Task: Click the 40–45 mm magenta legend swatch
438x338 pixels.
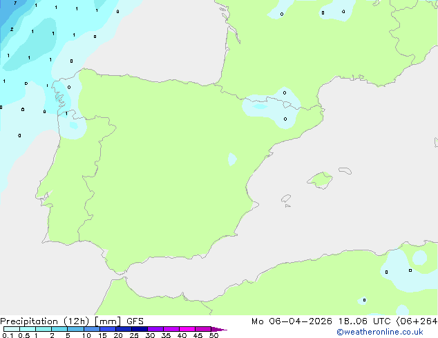Action: [x=187, y=329]
